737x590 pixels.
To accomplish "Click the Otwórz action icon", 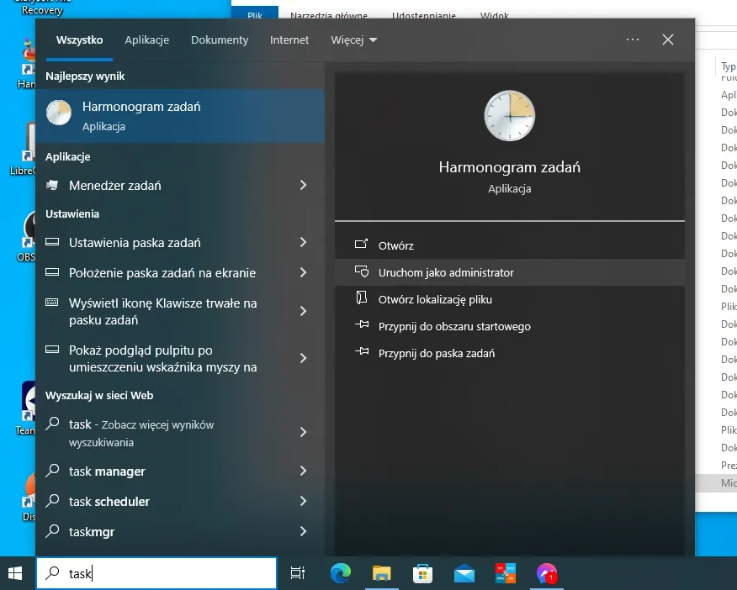I will 362,245.
